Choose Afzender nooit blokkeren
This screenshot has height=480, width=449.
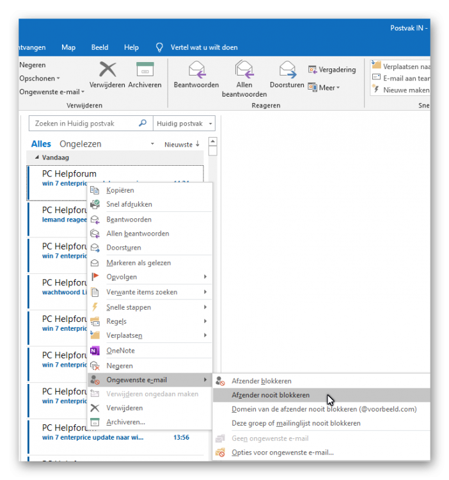click(322, 395)
